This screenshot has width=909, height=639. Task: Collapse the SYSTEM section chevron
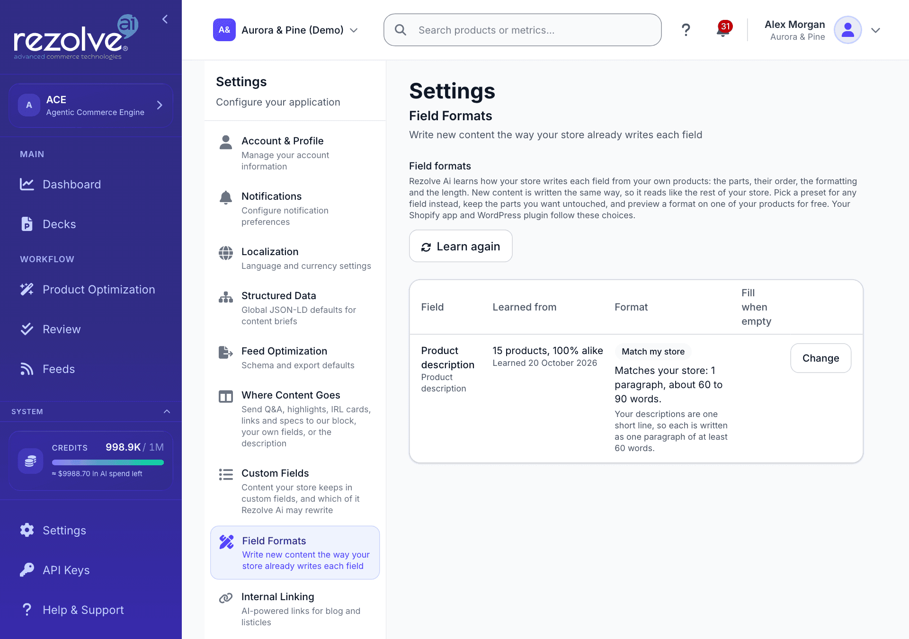[167, 411]
